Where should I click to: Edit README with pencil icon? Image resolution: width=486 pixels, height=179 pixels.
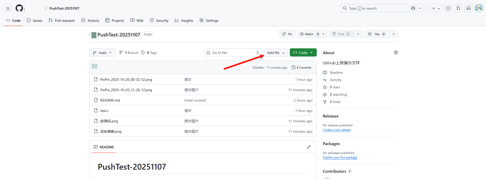pos(309,147)
